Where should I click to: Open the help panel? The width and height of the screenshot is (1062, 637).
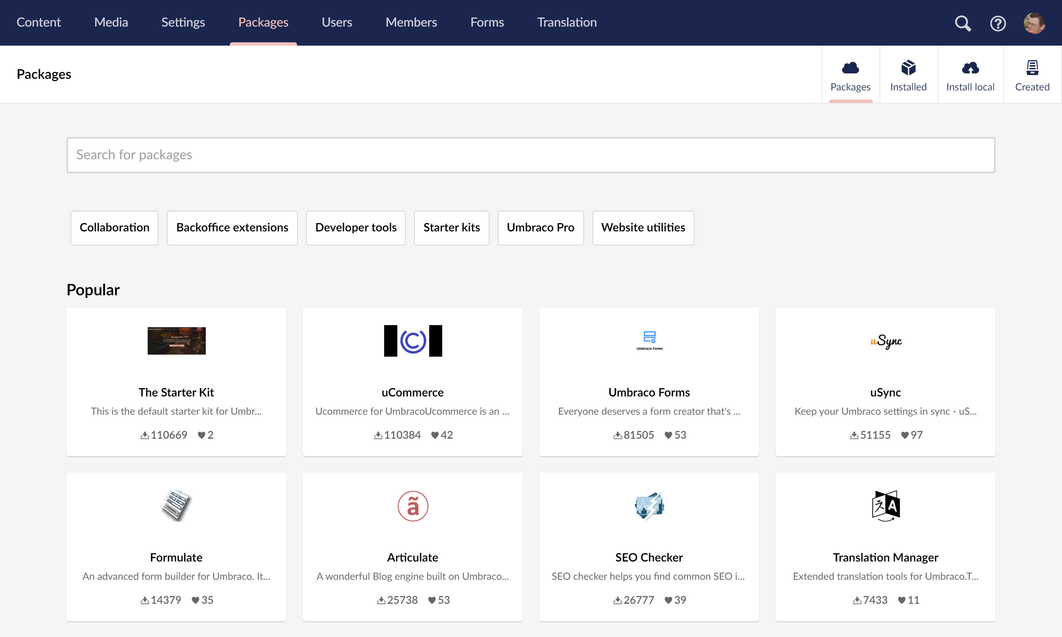[998, 23]
